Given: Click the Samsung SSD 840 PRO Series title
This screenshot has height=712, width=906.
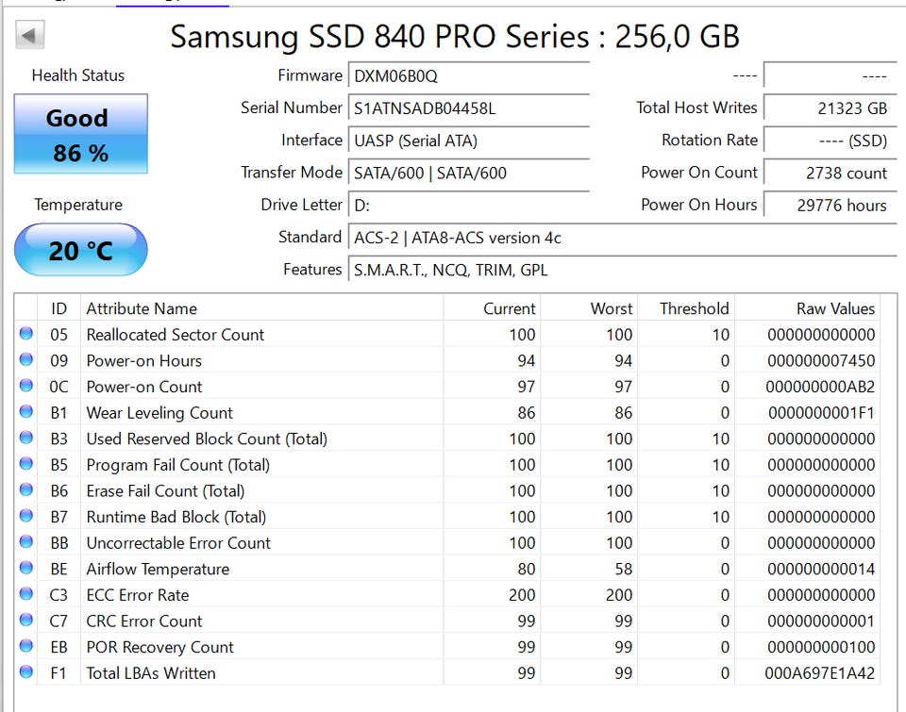Looking at the screenshot, I should coord(454,37).
